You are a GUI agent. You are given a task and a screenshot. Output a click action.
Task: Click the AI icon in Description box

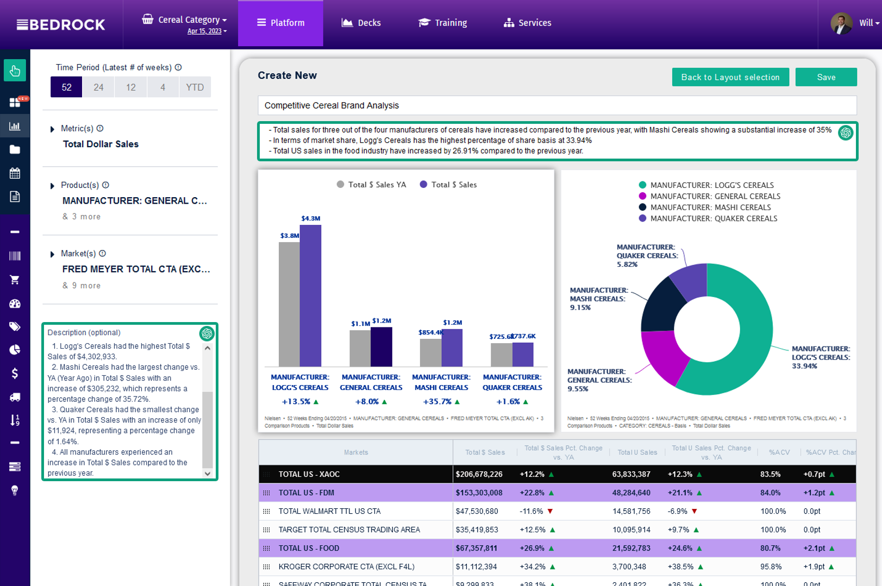(x=207, y=333)
